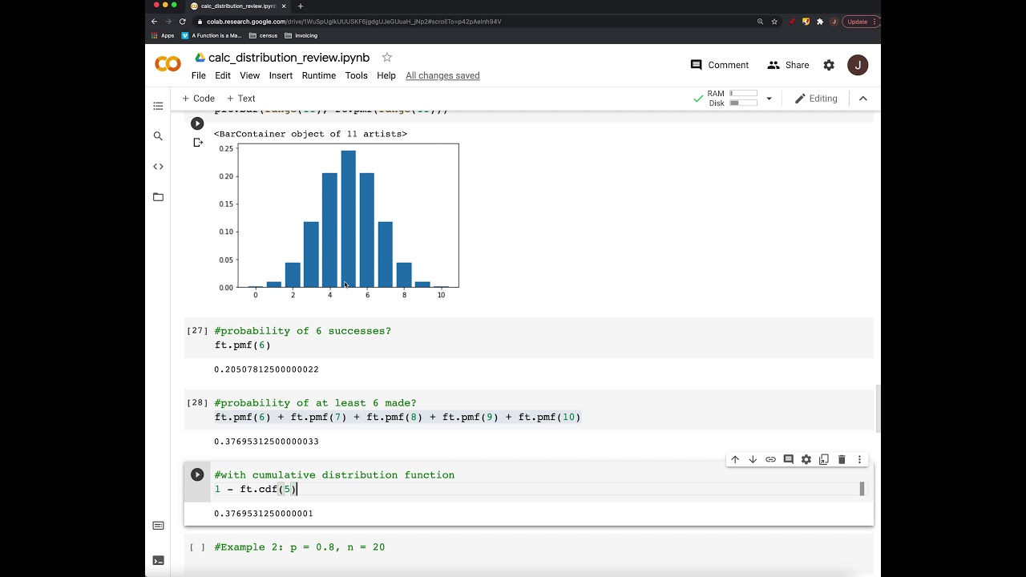Mirror cell in tab icon
This screenshot has height=577, width=1026.
coord(824,459)
